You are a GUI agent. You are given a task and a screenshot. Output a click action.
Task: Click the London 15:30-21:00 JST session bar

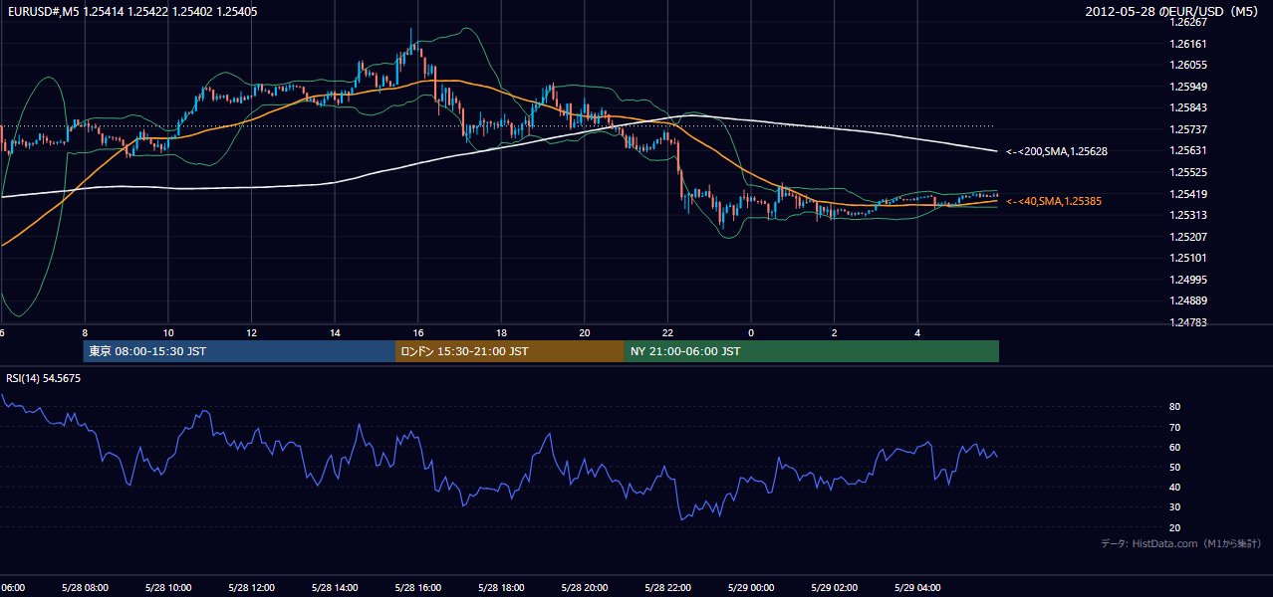coord(510,351)
